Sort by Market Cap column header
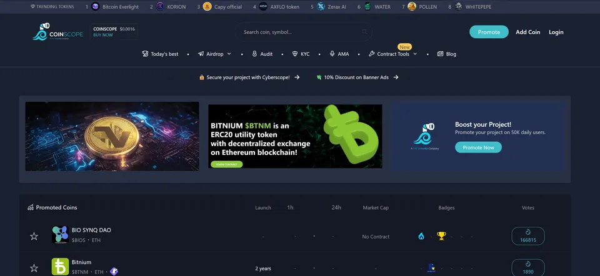The width and height of the screenshot is (600, 276). (376, 207)
